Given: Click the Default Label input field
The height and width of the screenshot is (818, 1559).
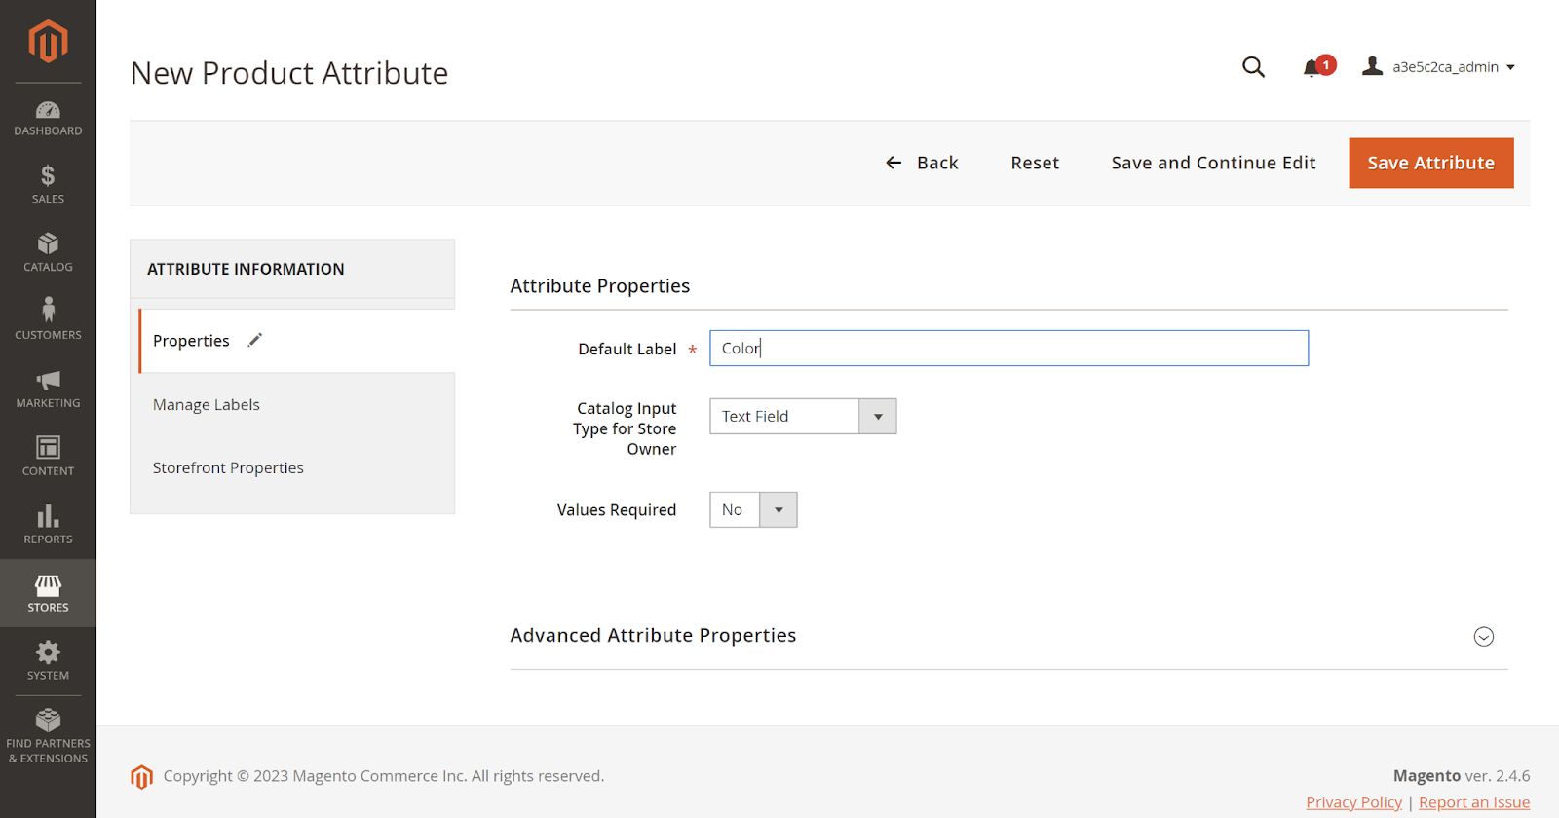Looking at the screenshot, I should 1008,349.
